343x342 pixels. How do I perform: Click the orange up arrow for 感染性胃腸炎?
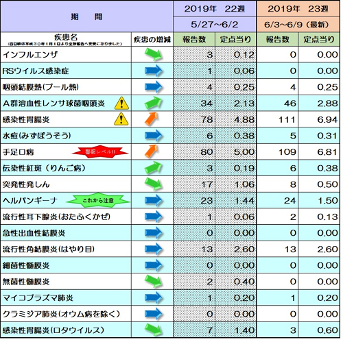(x=152, y=119)
